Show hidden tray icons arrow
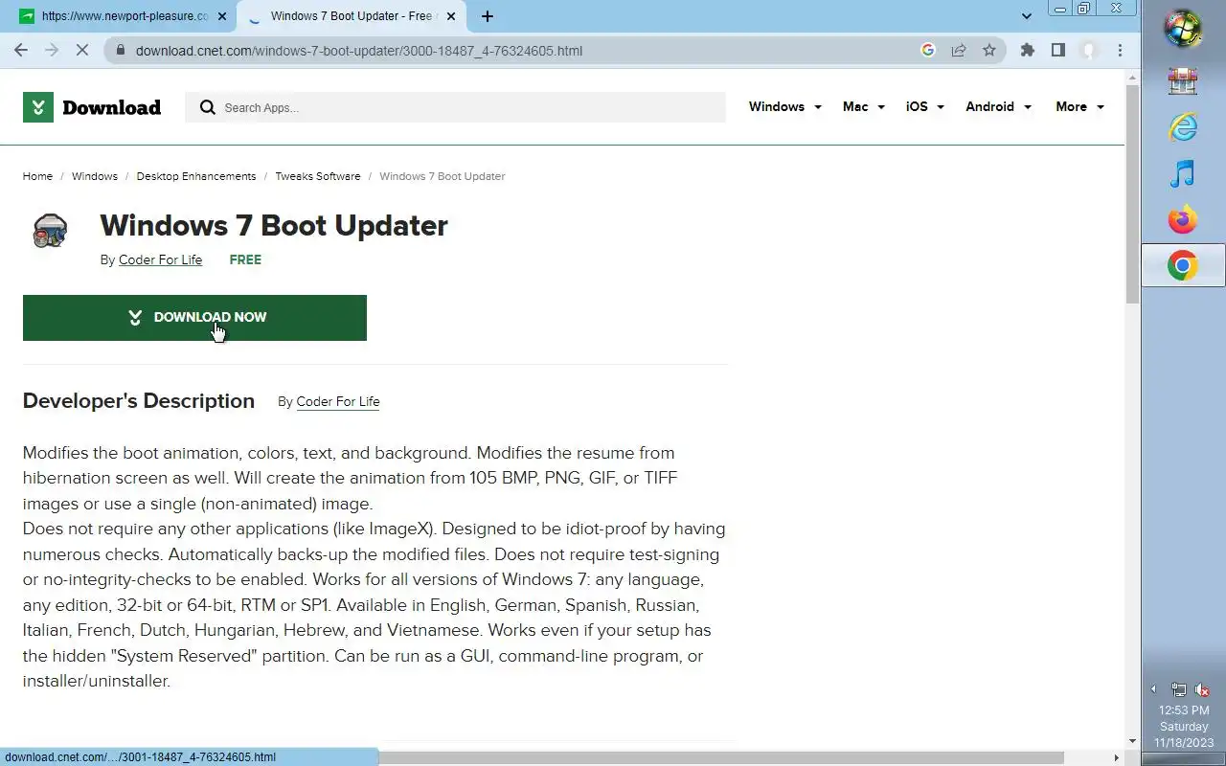 point(1153,689)
